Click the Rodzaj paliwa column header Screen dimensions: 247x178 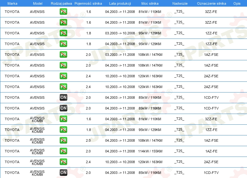(61, 3)
